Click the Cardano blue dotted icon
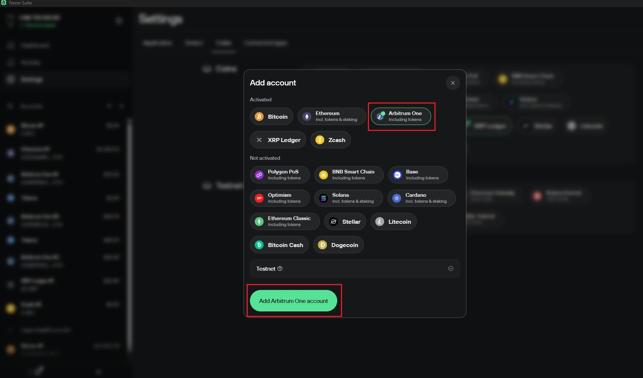Screen dimensions: 643x378 (x=397, y=198)
